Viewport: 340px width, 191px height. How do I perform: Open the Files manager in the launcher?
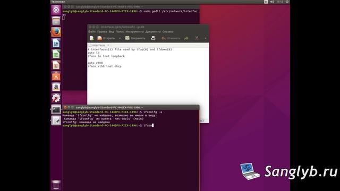[x=56, y=21]
